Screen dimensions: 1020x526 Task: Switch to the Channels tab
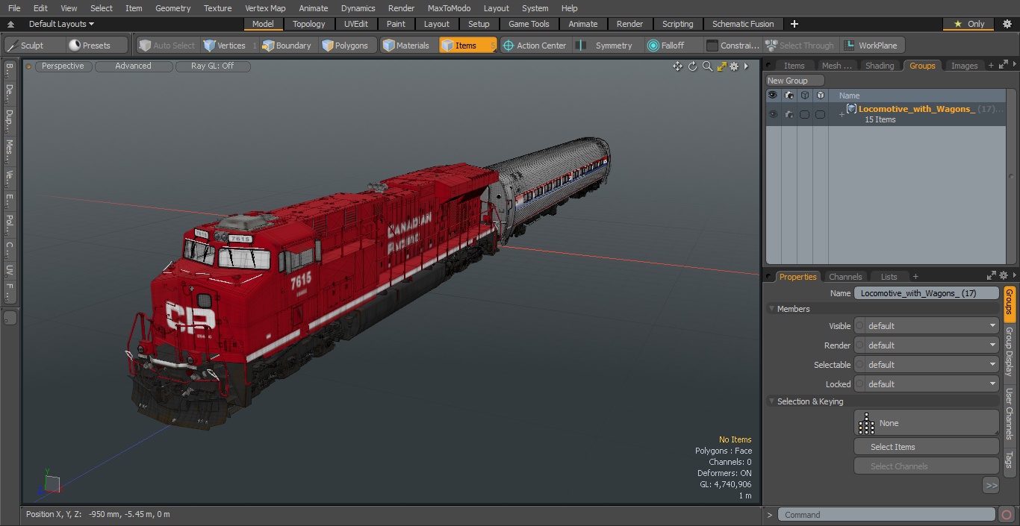(845, 277)
